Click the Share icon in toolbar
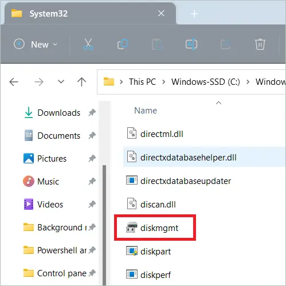The width and height of the screenshot is (286, 286). tap(226, 44)
